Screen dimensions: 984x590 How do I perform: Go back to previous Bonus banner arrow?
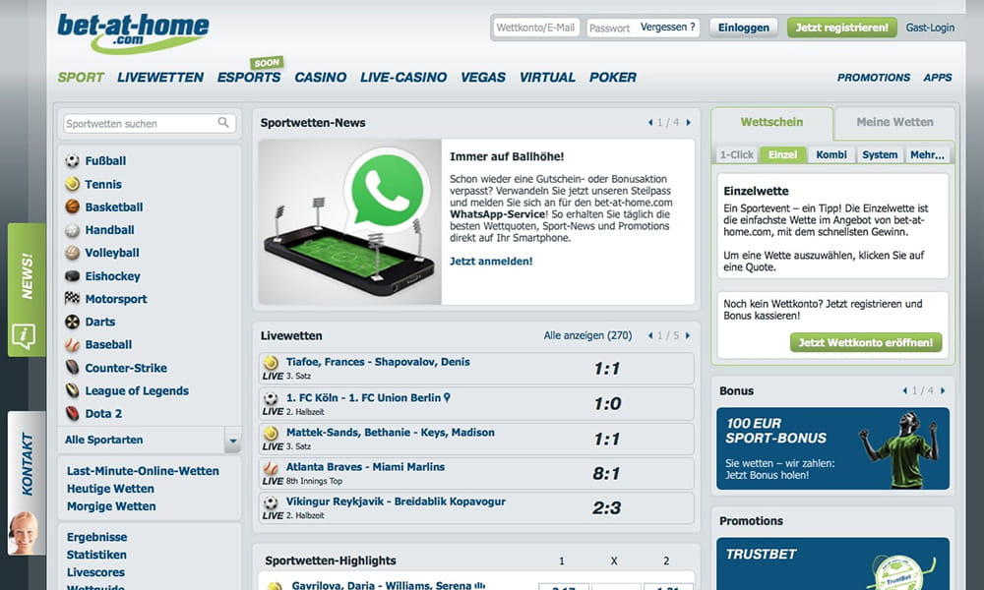[904, 390]
